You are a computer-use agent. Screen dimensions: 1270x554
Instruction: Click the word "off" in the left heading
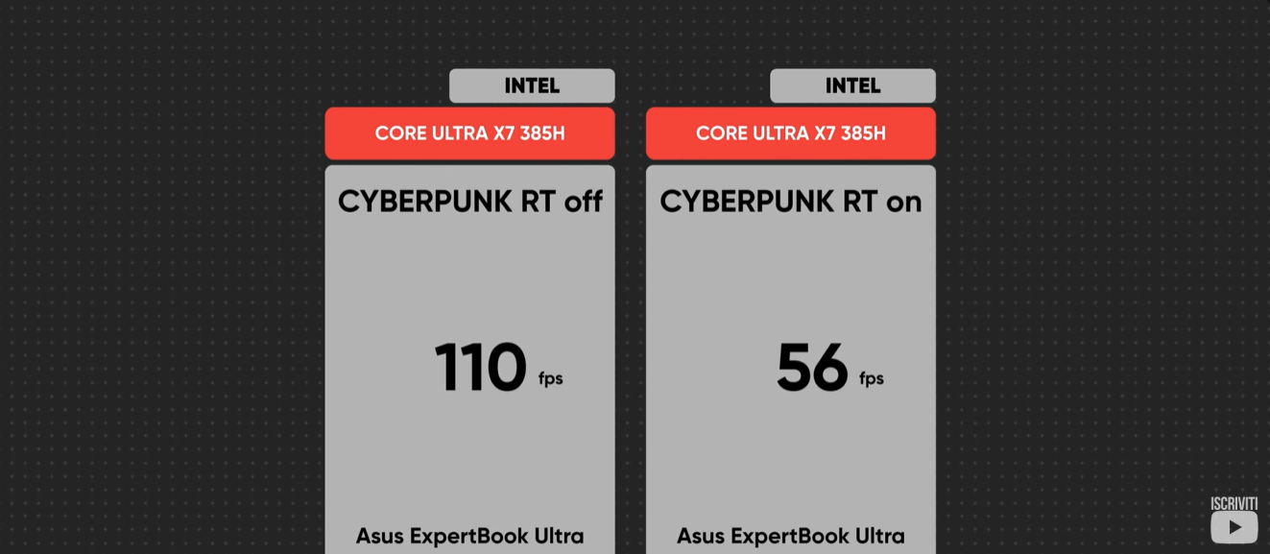click(x=583, y=202)
